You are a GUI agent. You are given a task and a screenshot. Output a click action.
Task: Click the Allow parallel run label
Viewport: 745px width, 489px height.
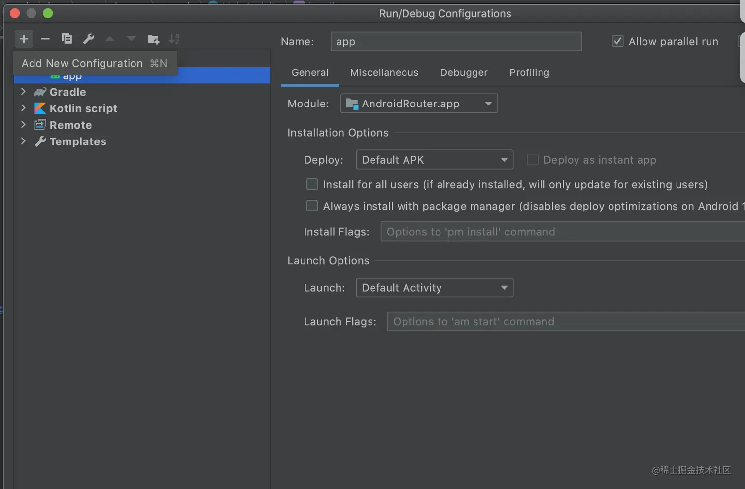(673, 42)
